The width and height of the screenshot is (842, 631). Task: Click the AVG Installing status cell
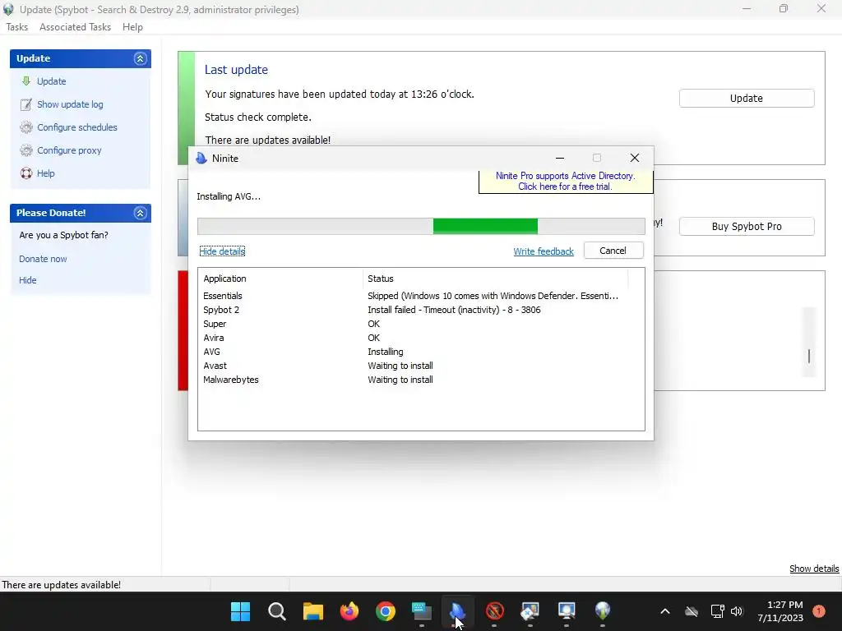[385, 352]
